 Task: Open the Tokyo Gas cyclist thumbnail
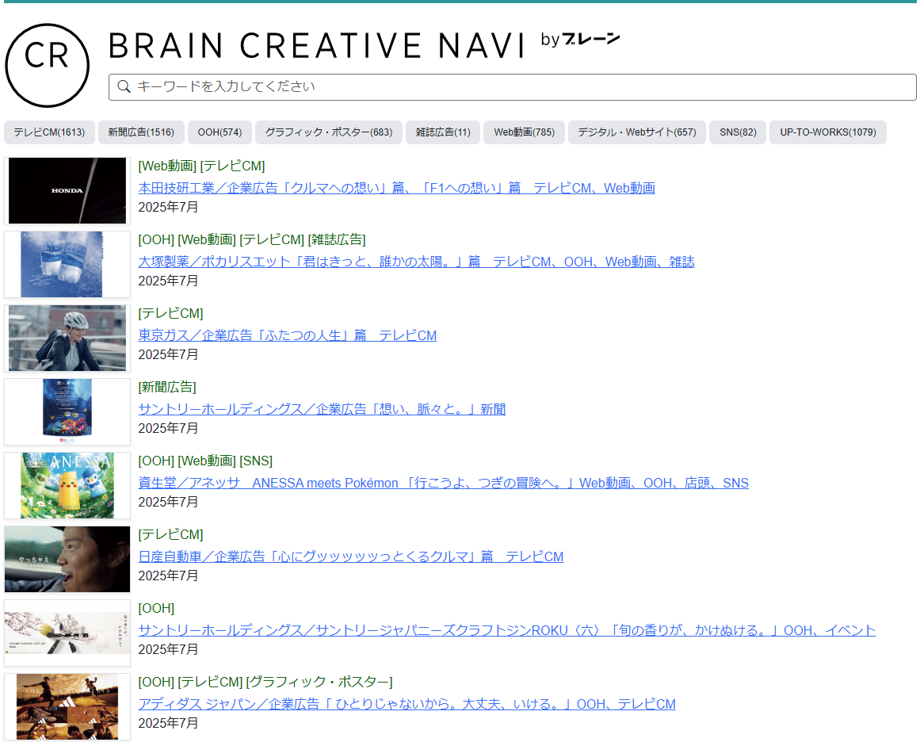[67, 338]
